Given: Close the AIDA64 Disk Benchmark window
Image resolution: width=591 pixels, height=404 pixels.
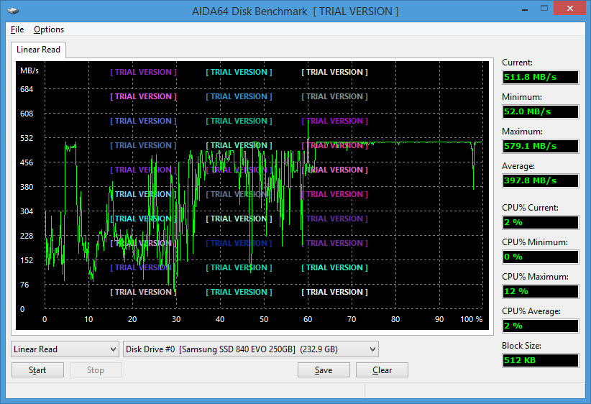Looking at the screenshot, I should (570, 9).
